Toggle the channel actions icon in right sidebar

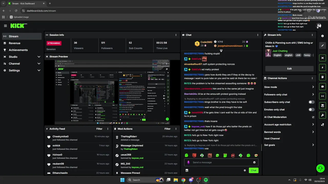[x=323, y=106]
